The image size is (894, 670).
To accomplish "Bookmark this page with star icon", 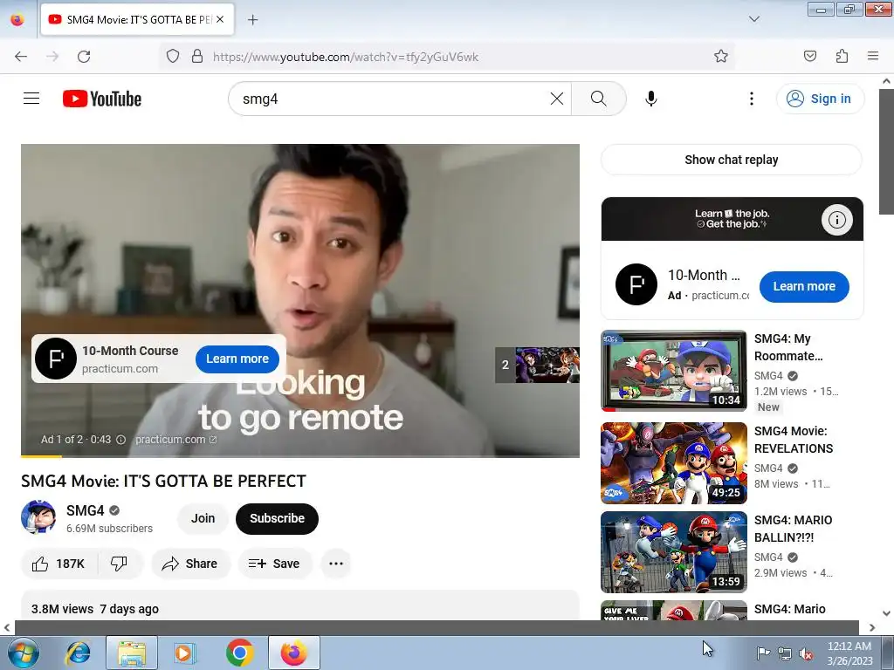I will pyautogui.click(x=720, y=56).
